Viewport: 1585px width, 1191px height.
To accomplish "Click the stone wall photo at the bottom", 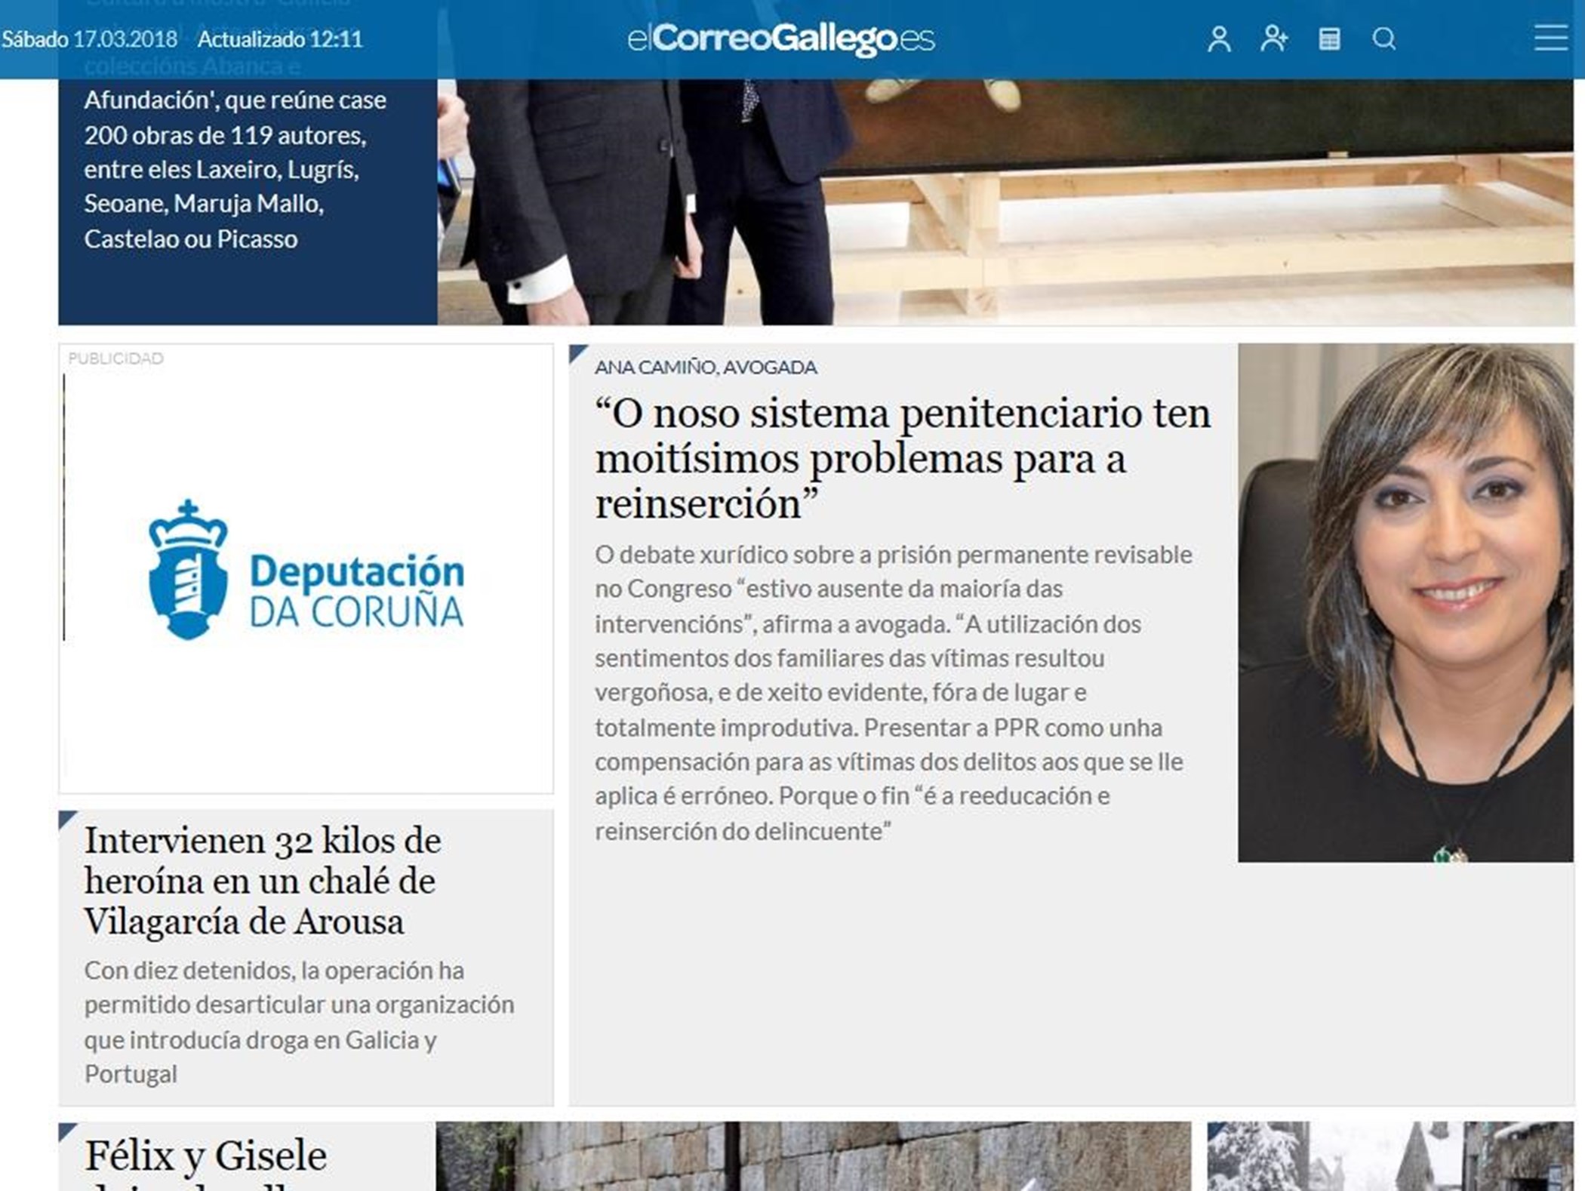I will tap(792, 1162).
